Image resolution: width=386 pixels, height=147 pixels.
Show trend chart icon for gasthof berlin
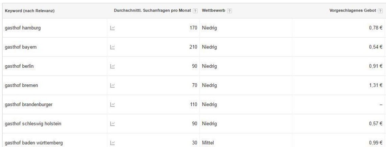[112, 66]
